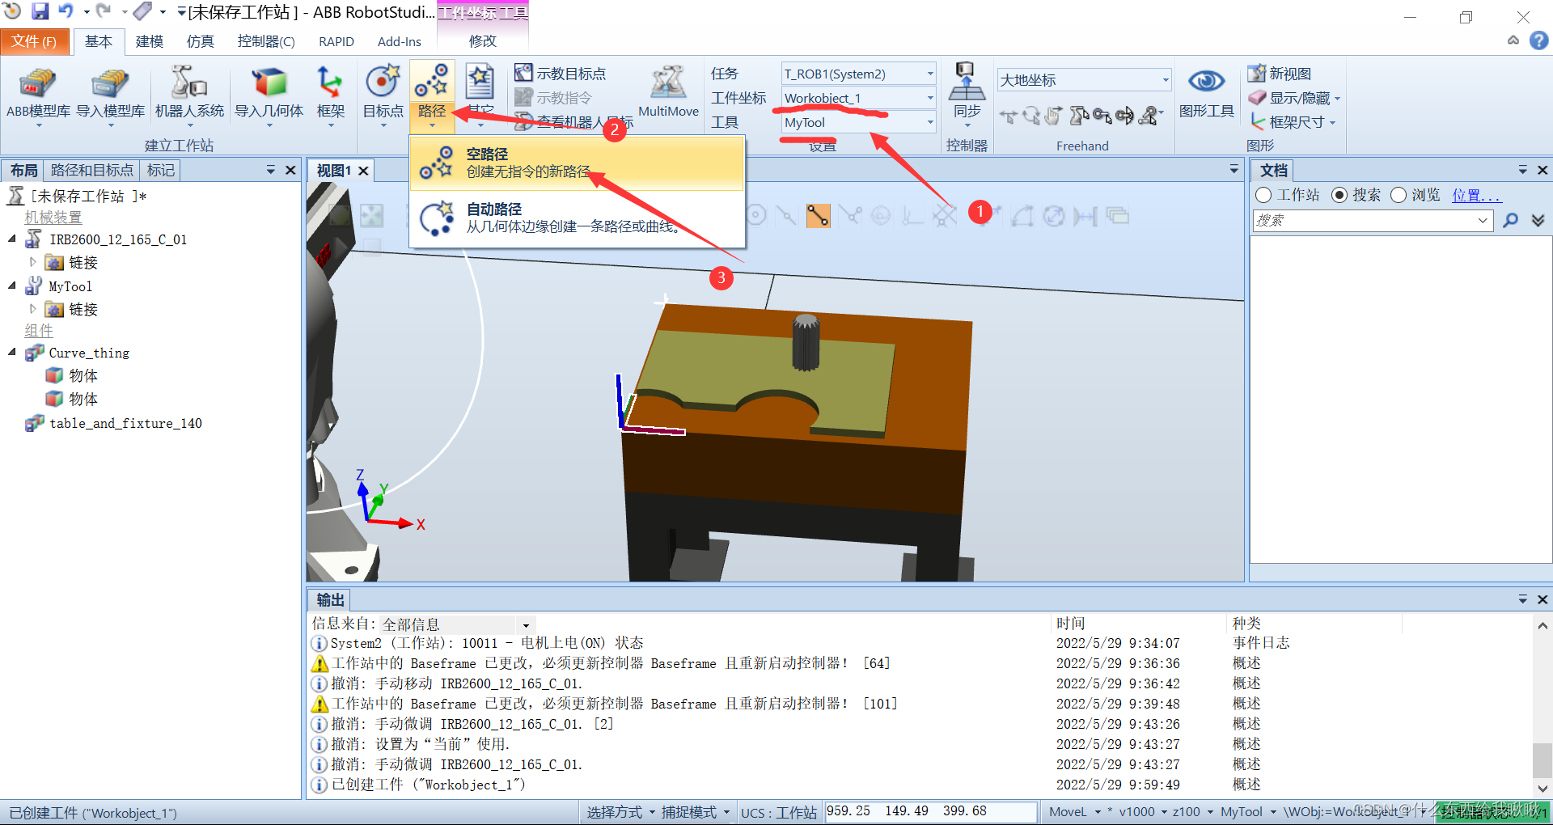Switch to the 标记 panel tab

[160, 170]
